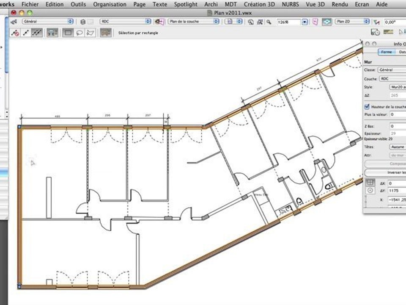Screen dimensions: 406x305
Task: Click the rotation angle field 0,00°
Action: [x=395, y=22]
